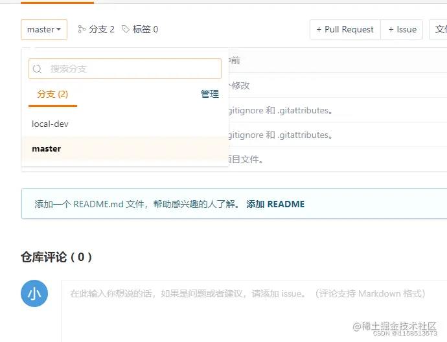Click the first .gitignore 和 .gitattributes commit message
The width and height of the screenshot is (447, 342).
281,110
